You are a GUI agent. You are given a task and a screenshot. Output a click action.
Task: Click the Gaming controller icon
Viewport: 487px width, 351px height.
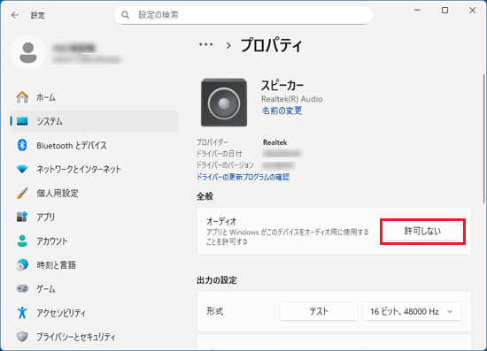22,289
